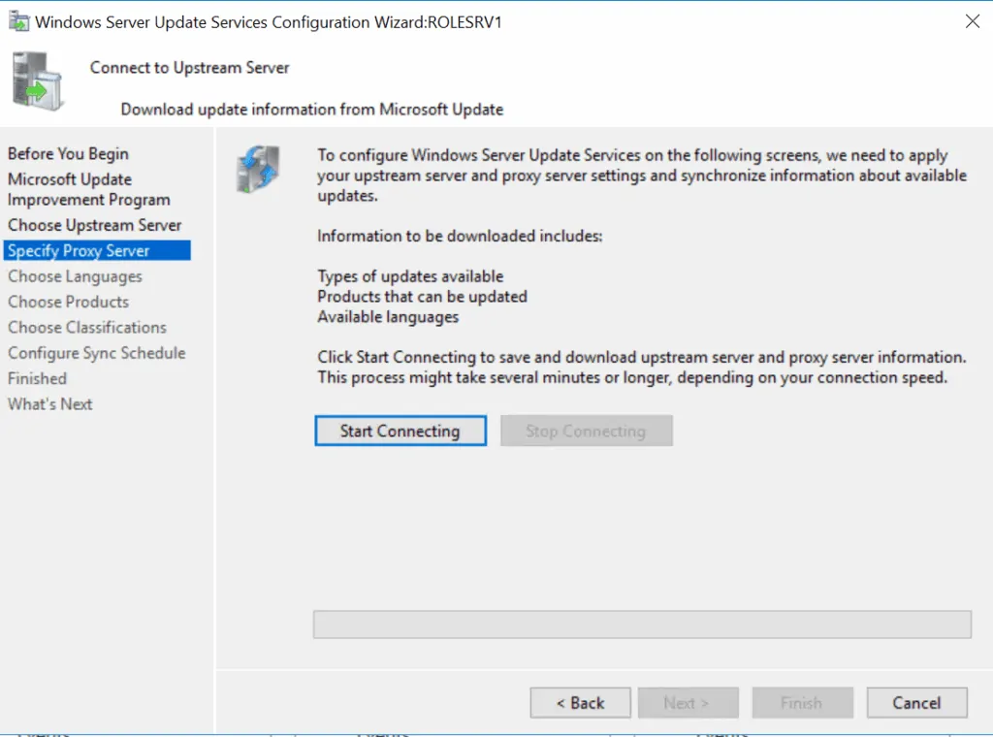The image size is (993, 737).
Task: Select the What's Next step
Action: 49,404
